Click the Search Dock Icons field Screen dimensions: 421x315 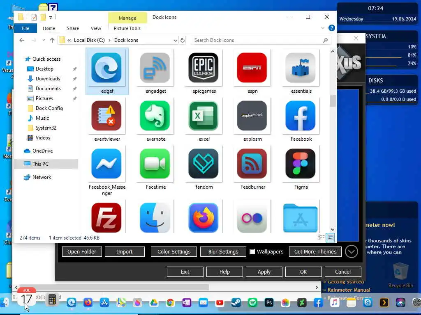(261, 40)
